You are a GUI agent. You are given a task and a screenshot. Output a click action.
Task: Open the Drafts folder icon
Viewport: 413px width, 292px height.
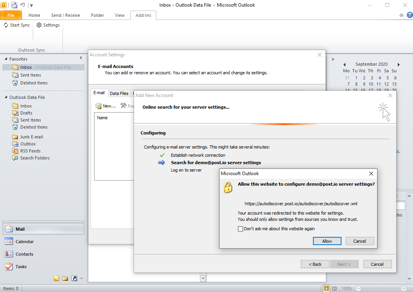click(15, 113)
